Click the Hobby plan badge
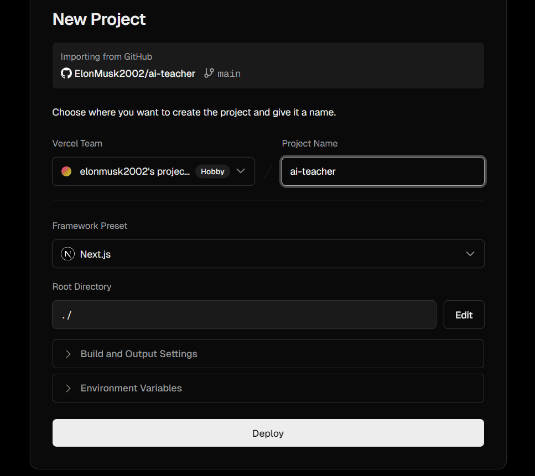 212,171
